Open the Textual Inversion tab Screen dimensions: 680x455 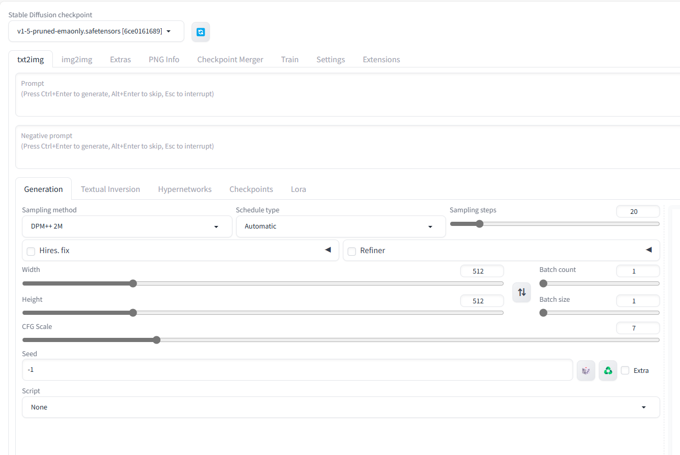pos(110,189)
